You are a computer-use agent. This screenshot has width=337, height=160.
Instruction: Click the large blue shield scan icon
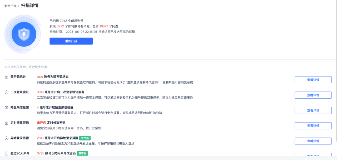tap(24, 34)
